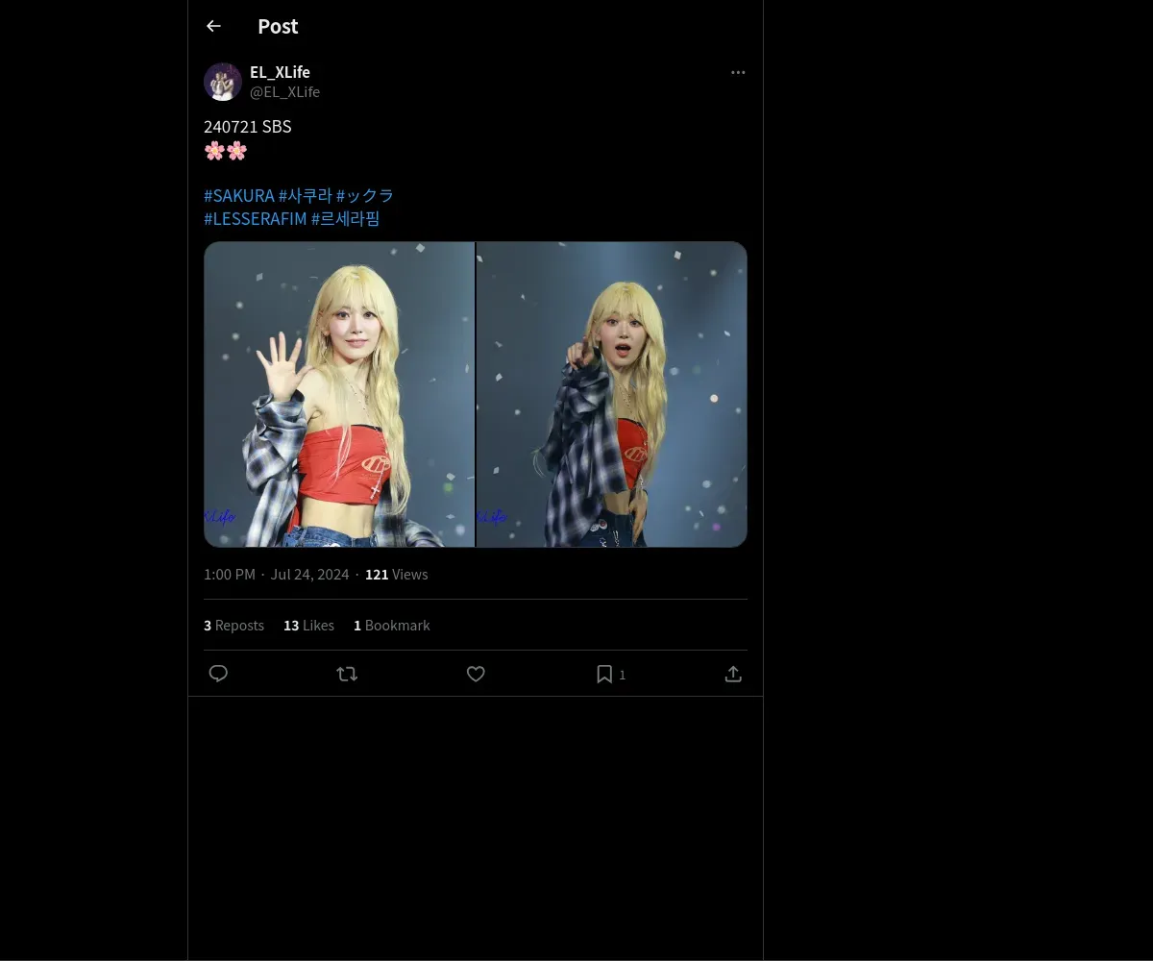Open the three-dots more options menu

(738, 72)
